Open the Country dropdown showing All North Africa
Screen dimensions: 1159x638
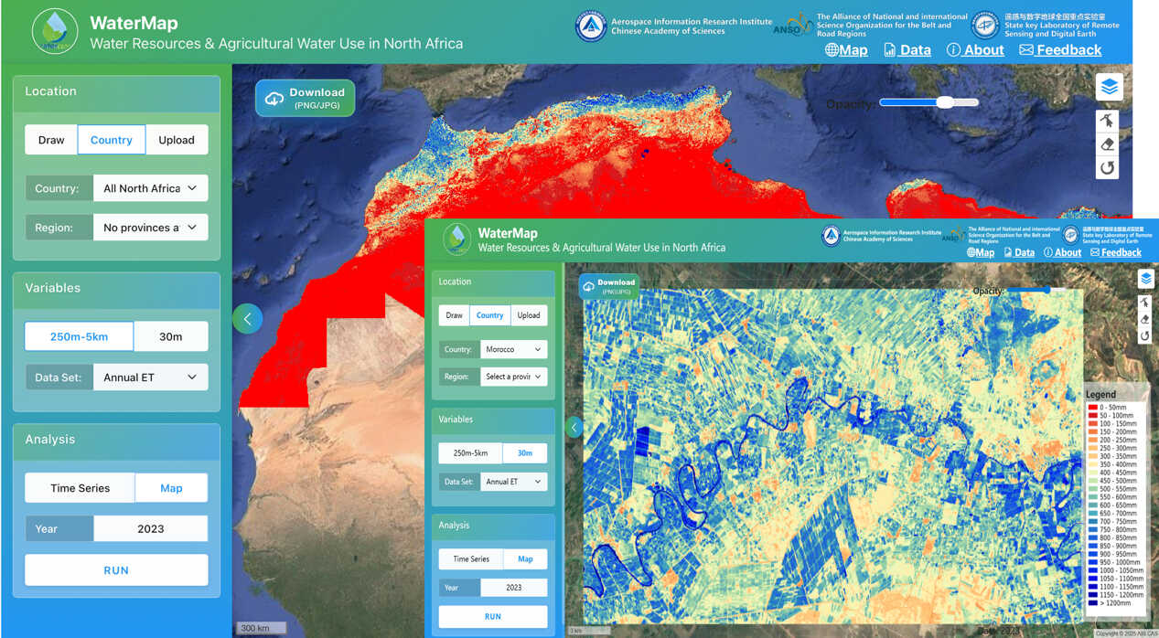tap(150, 188)
